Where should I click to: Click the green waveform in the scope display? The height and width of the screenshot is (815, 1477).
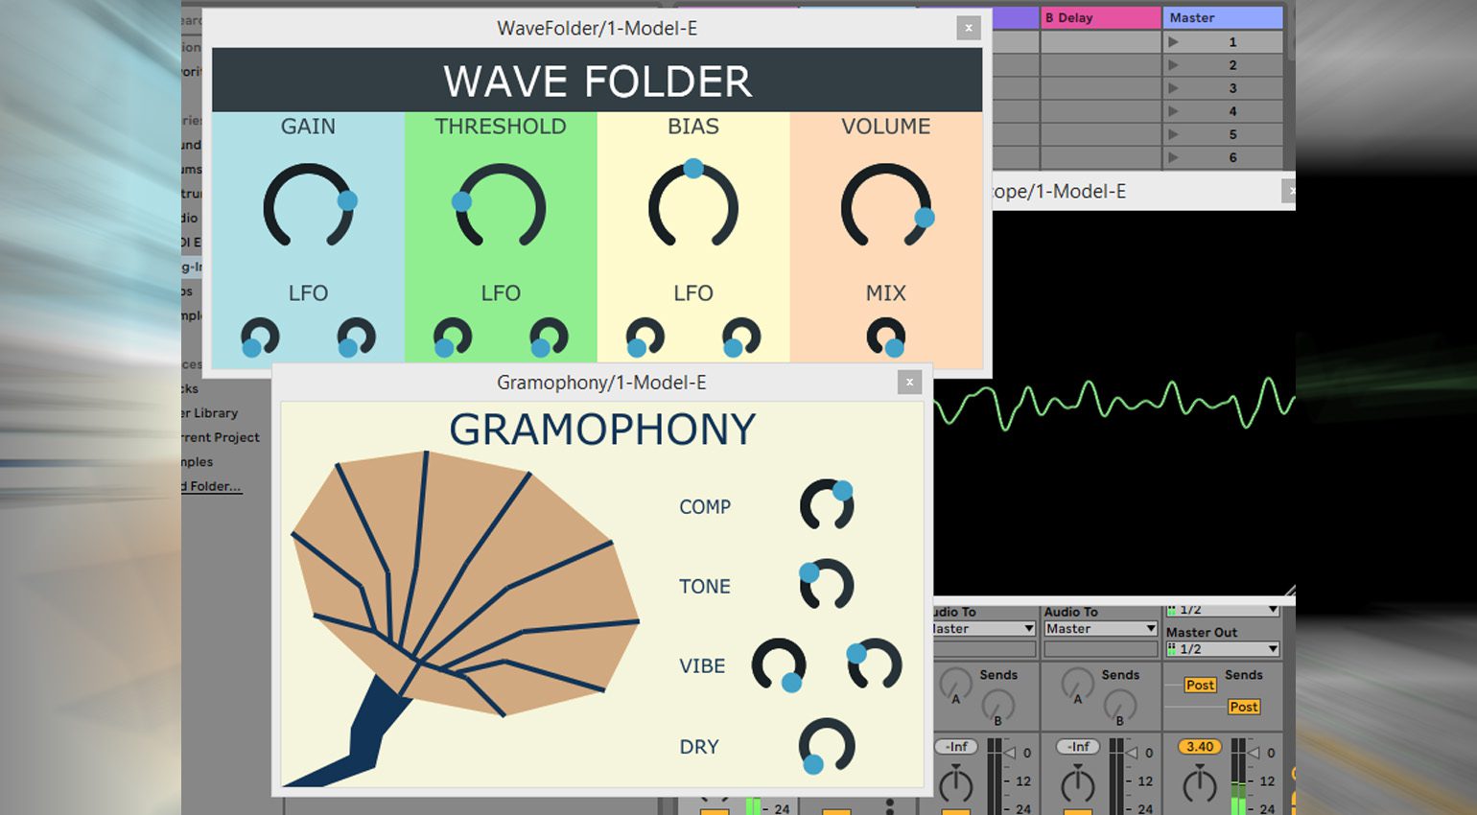[x=1113, y=403]
